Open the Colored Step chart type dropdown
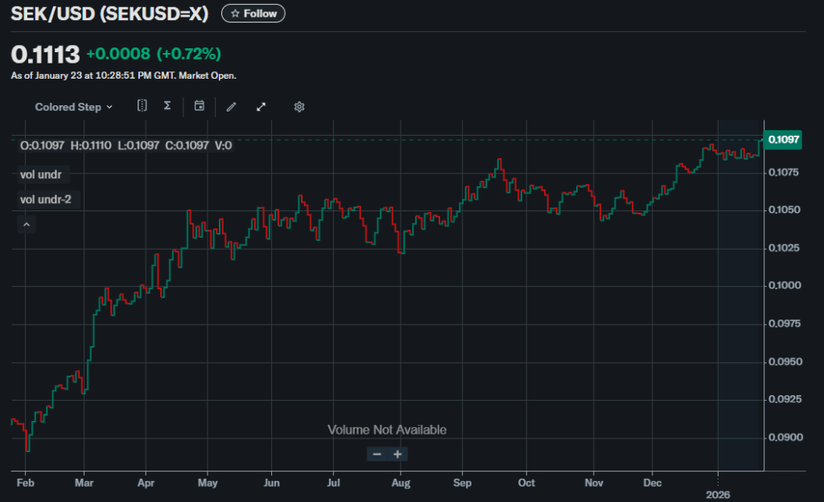This screenshot has height=502, width=824. [73, 107]
